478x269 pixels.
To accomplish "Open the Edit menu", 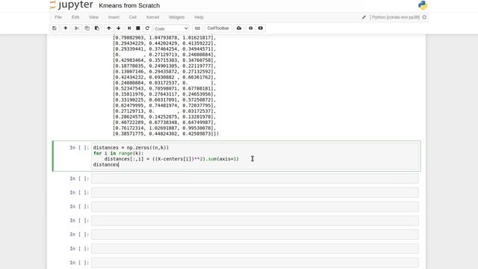I will click(x=75, y=17).
